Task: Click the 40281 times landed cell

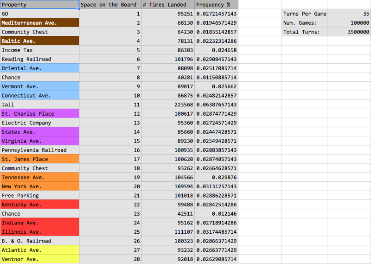Action: point(168,77)
